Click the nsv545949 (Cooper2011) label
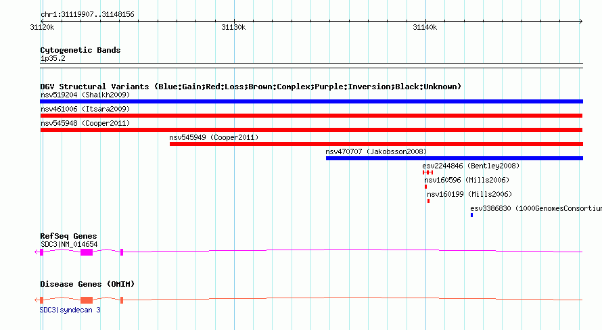Screen dimensions: 602x330 coord(214,137)
